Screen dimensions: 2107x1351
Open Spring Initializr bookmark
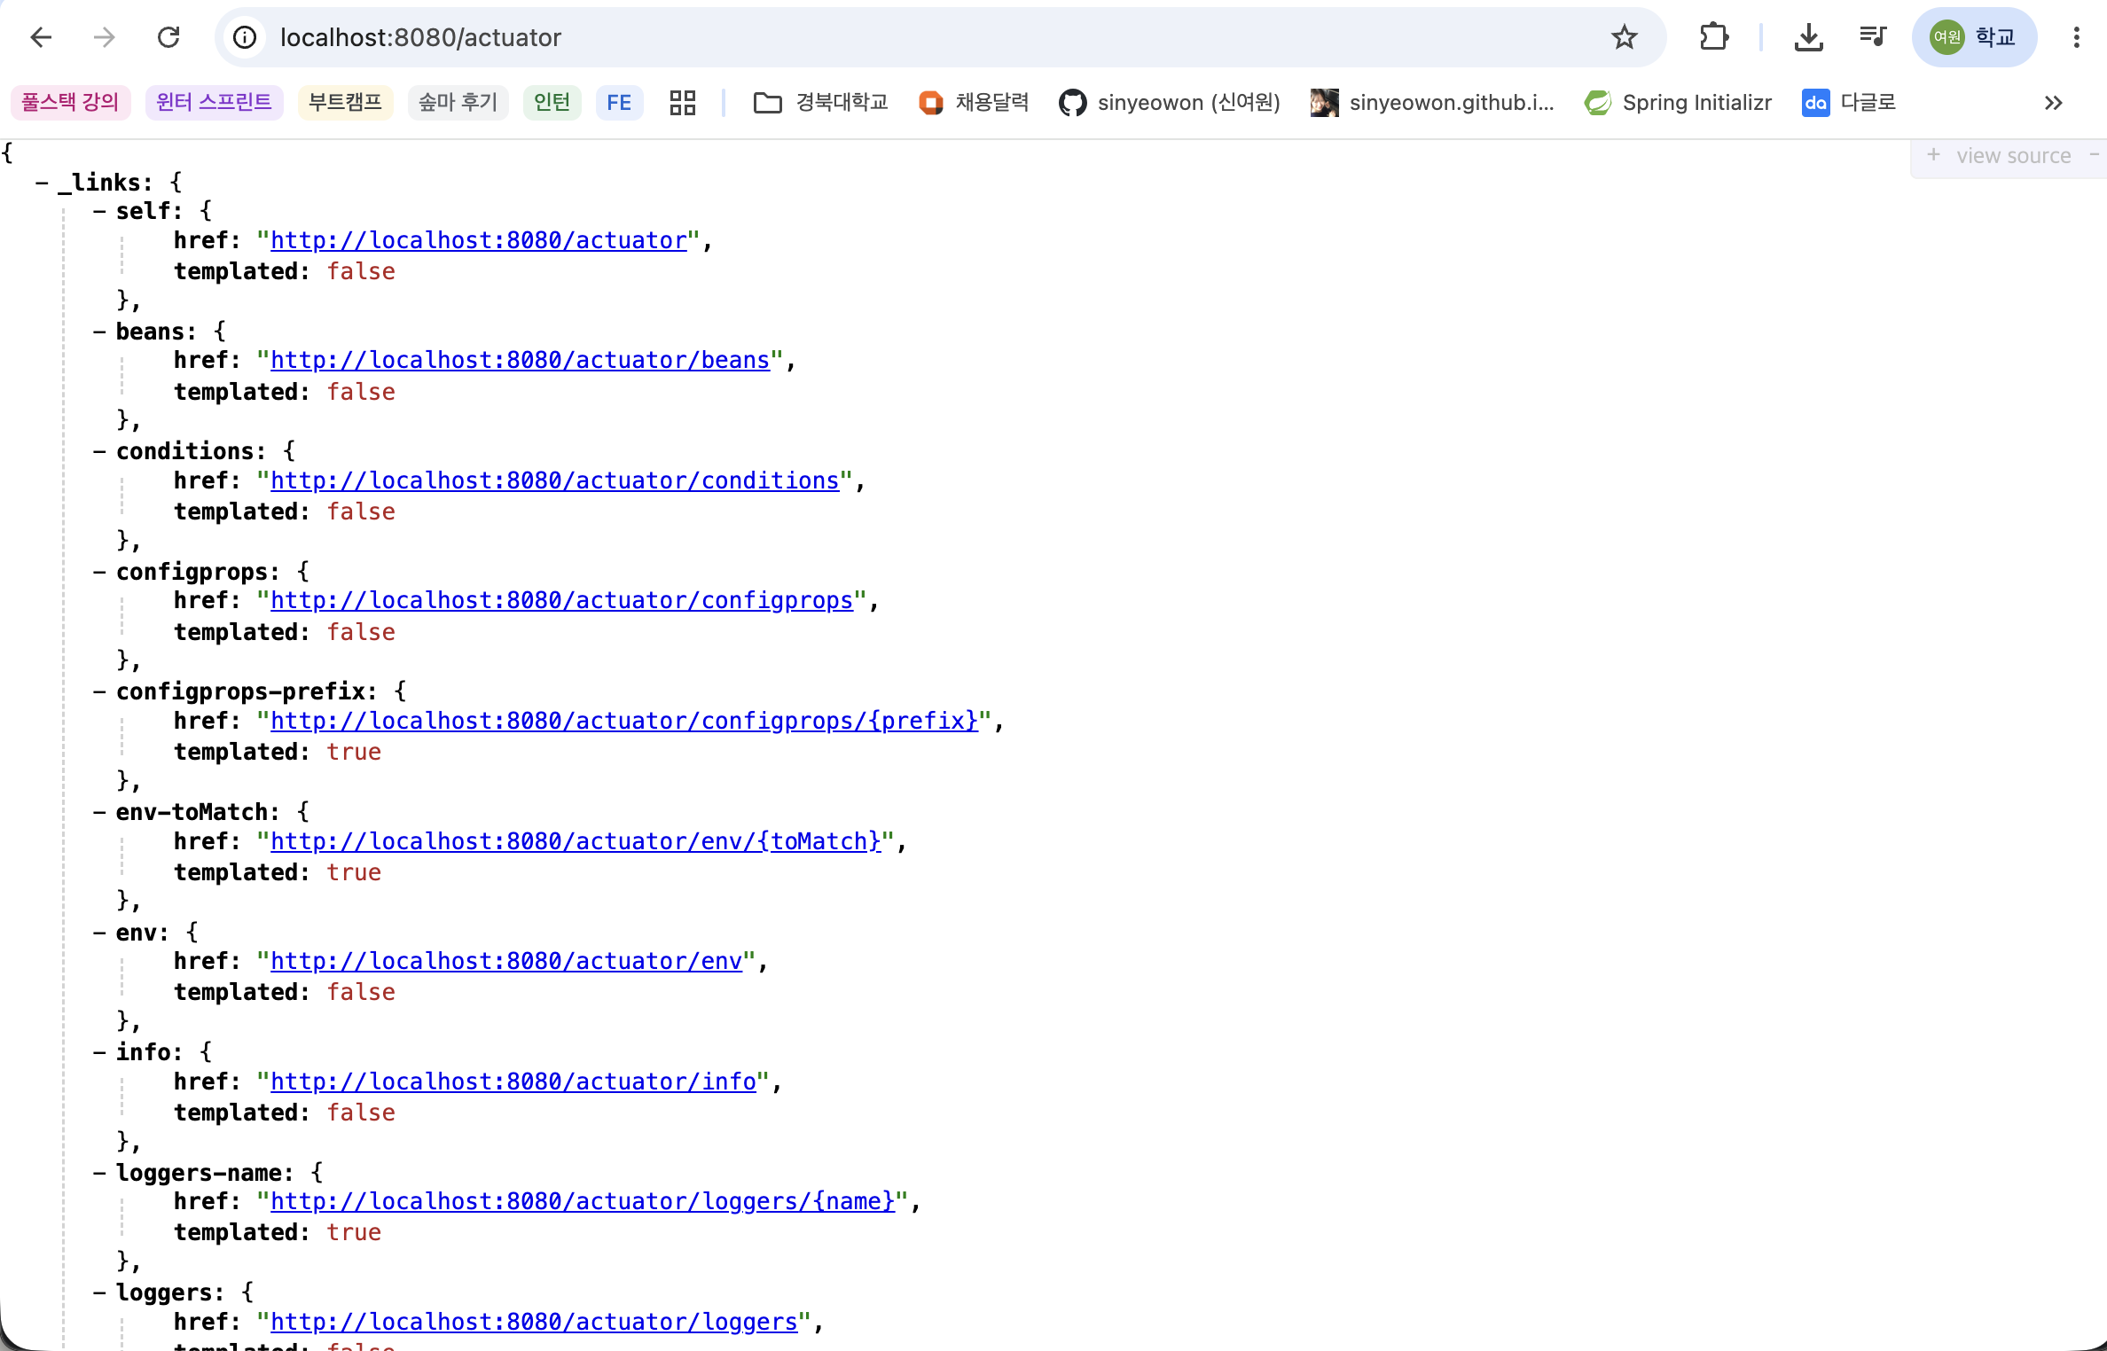(x=1678, y=103)
